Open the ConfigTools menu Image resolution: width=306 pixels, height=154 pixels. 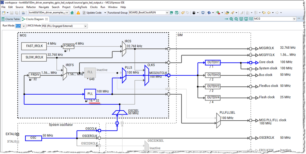(x=80, y=7)
